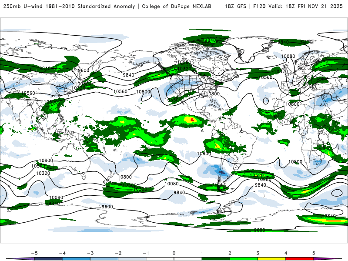Click the '9840' contour label south of the Aleutians

tap(128, 75)
